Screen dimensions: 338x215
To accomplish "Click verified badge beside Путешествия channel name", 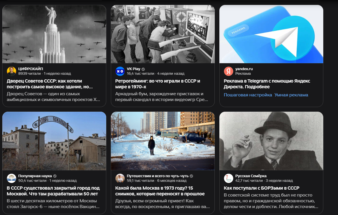I will coord(191,176).
